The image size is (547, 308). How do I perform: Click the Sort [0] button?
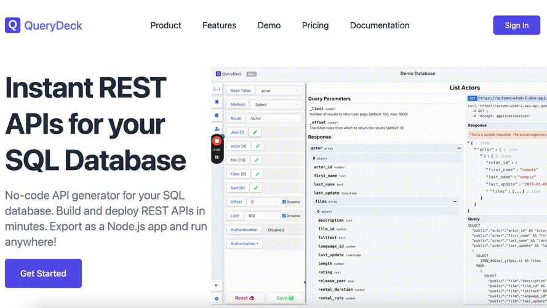click(x=238, y=188)
